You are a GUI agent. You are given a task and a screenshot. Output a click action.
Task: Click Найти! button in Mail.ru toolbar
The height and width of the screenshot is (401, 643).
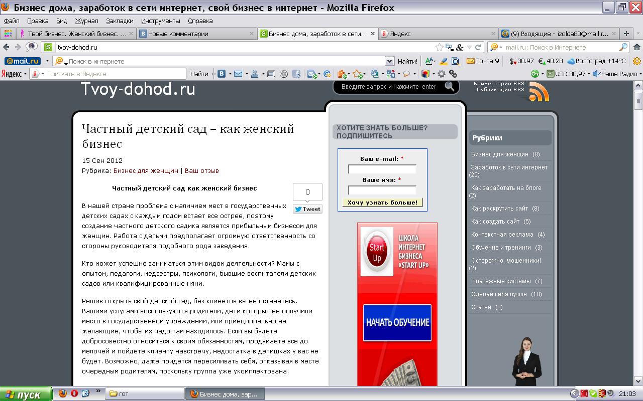tap(407, 61)
